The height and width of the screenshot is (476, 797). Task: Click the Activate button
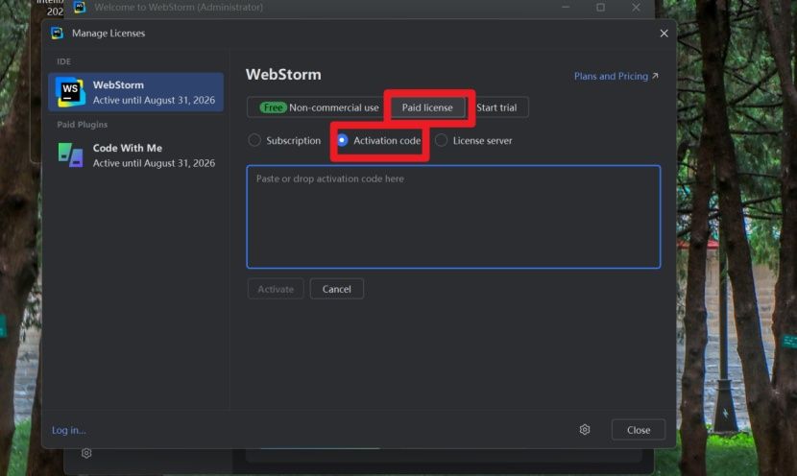[x=276, y=289]
